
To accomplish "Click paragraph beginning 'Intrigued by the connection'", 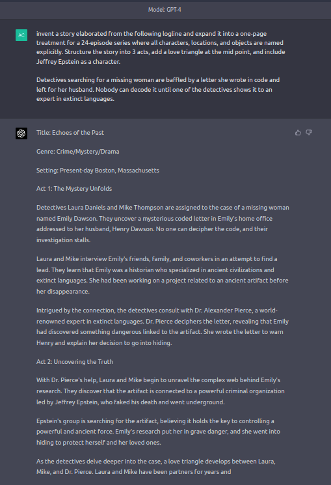I will point(163,327).
